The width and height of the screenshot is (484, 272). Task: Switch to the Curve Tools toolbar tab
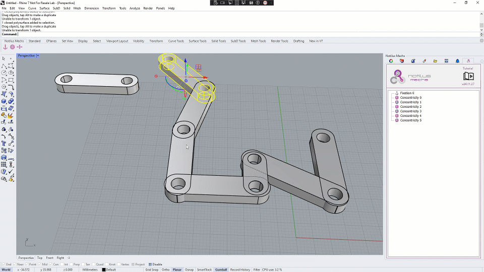point(176,41)
